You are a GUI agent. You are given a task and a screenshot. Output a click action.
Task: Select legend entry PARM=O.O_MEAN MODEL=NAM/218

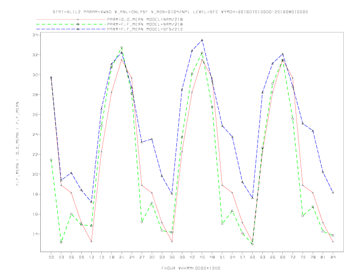tap(145, 19)
